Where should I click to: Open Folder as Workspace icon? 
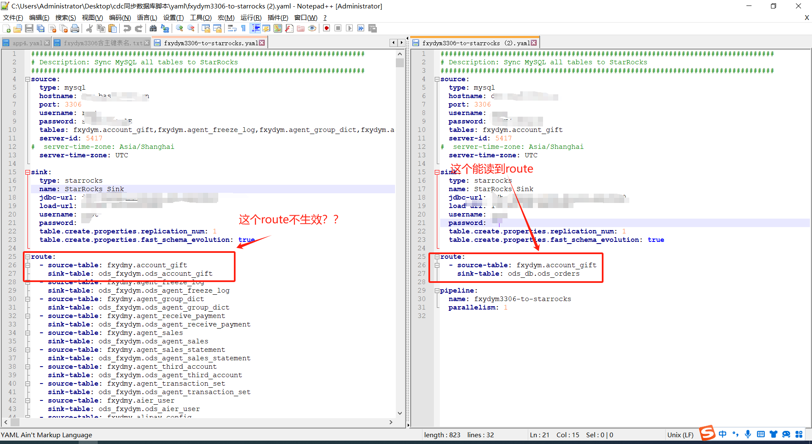(x=301, y=28)
